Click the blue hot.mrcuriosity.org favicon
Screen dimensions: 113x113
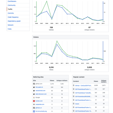[x=34, y=111]
